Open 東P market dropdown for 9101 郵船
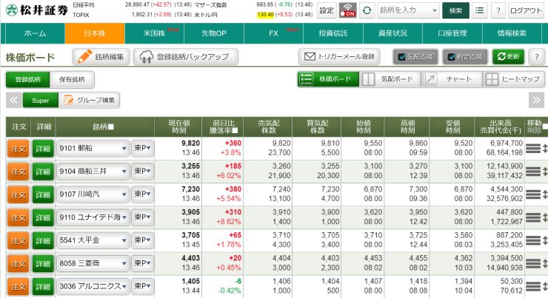The width and height of the screenshot is (548, 298). (x=142, y=149)
